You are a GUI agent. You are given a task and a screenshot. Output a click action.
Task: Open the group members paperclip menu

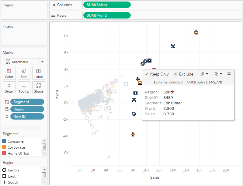pos(204,74)
